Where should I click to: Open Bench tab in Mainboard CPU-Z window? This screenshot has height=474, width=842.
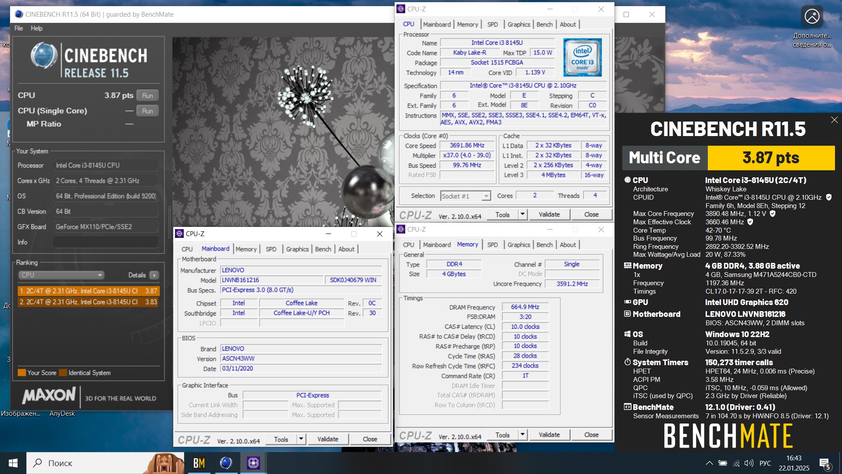tap(323, 249)
